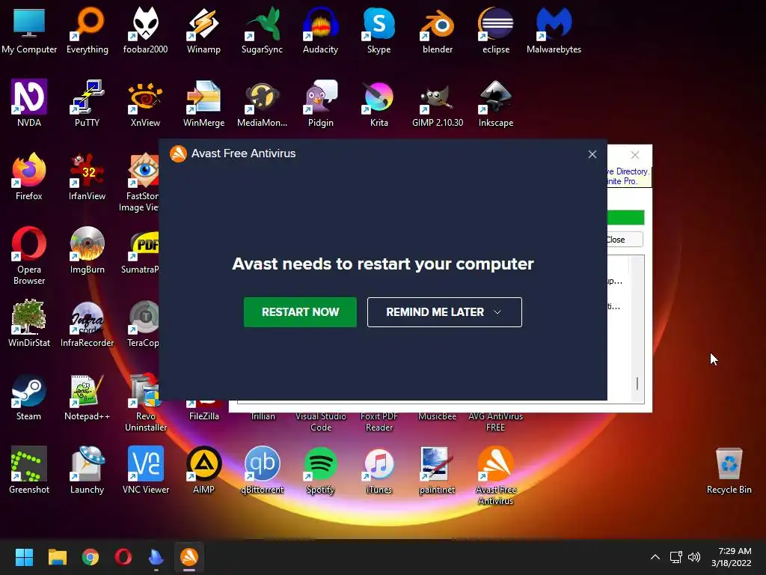This screenshot has height=575, width=766.
Task: Select the Greenshot desktop icon
Action: pos(29,470)
